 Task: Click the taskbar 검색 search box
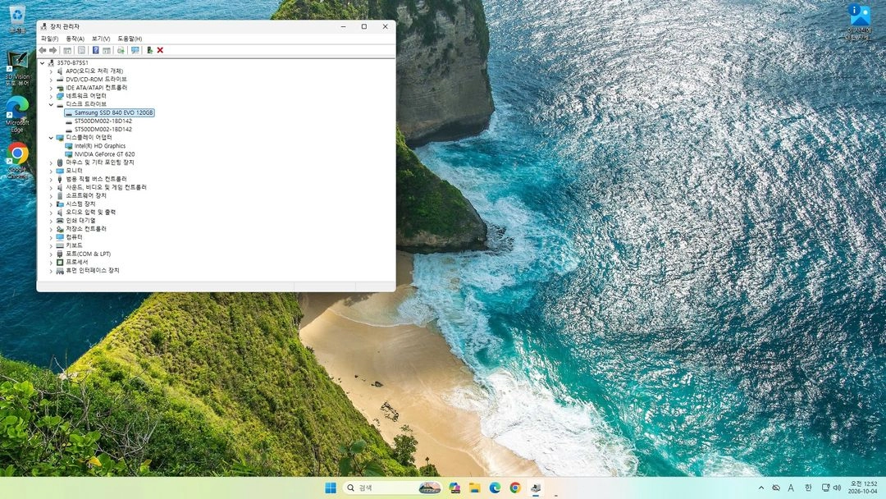pos(393,488)
